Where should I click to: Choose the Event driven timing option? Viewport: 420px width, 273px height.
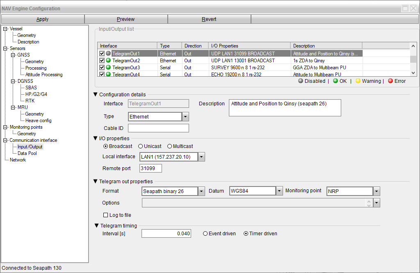205,234
